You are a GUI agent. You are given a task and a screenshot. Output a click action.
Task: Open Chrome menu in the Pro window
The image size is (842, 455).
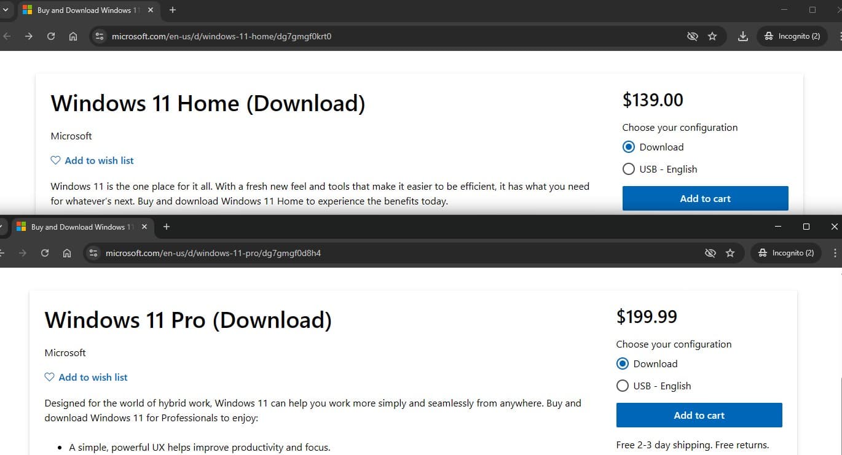click(835, 253)
